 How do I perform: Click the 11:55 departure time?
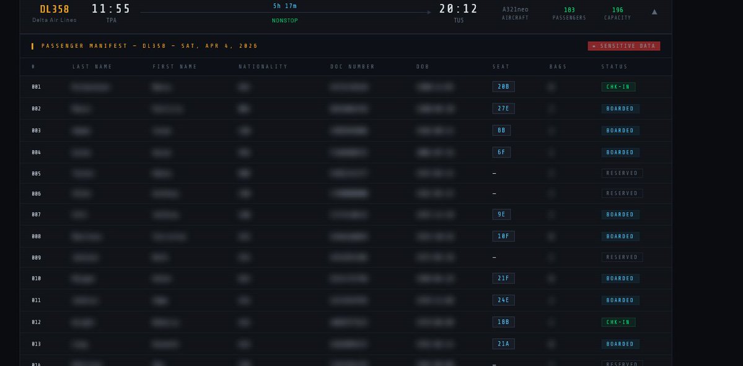tap(111, 9)
